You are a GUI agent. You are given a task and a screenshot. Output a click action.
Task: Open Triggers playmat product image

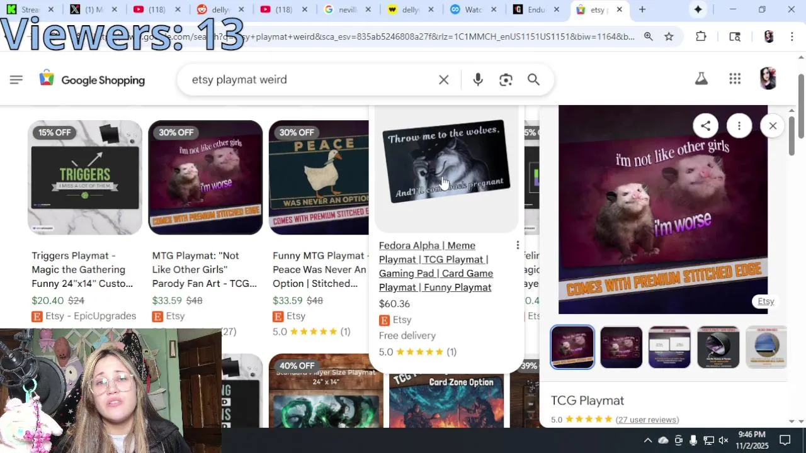[85, 177]
